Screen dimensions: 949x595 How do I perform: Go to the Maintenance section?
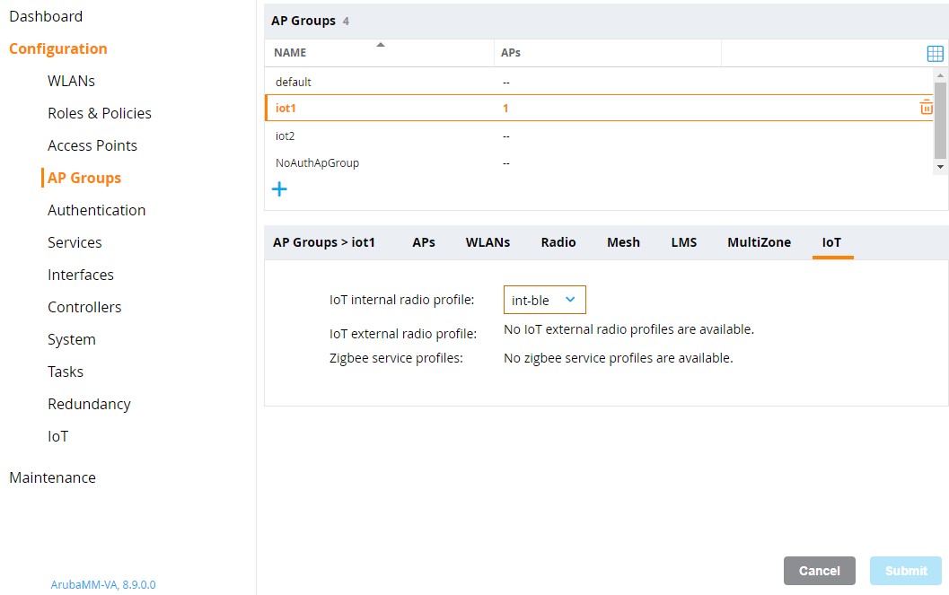pos(52,477)
